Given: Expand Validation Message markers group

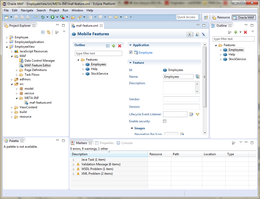Looking at the screenshot, I should [74, 165].
